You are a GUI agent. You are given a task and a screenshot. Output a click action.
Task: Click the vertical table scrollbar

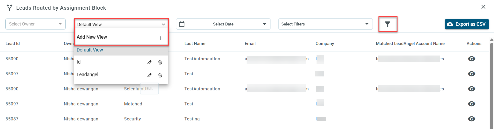(492, 86)
